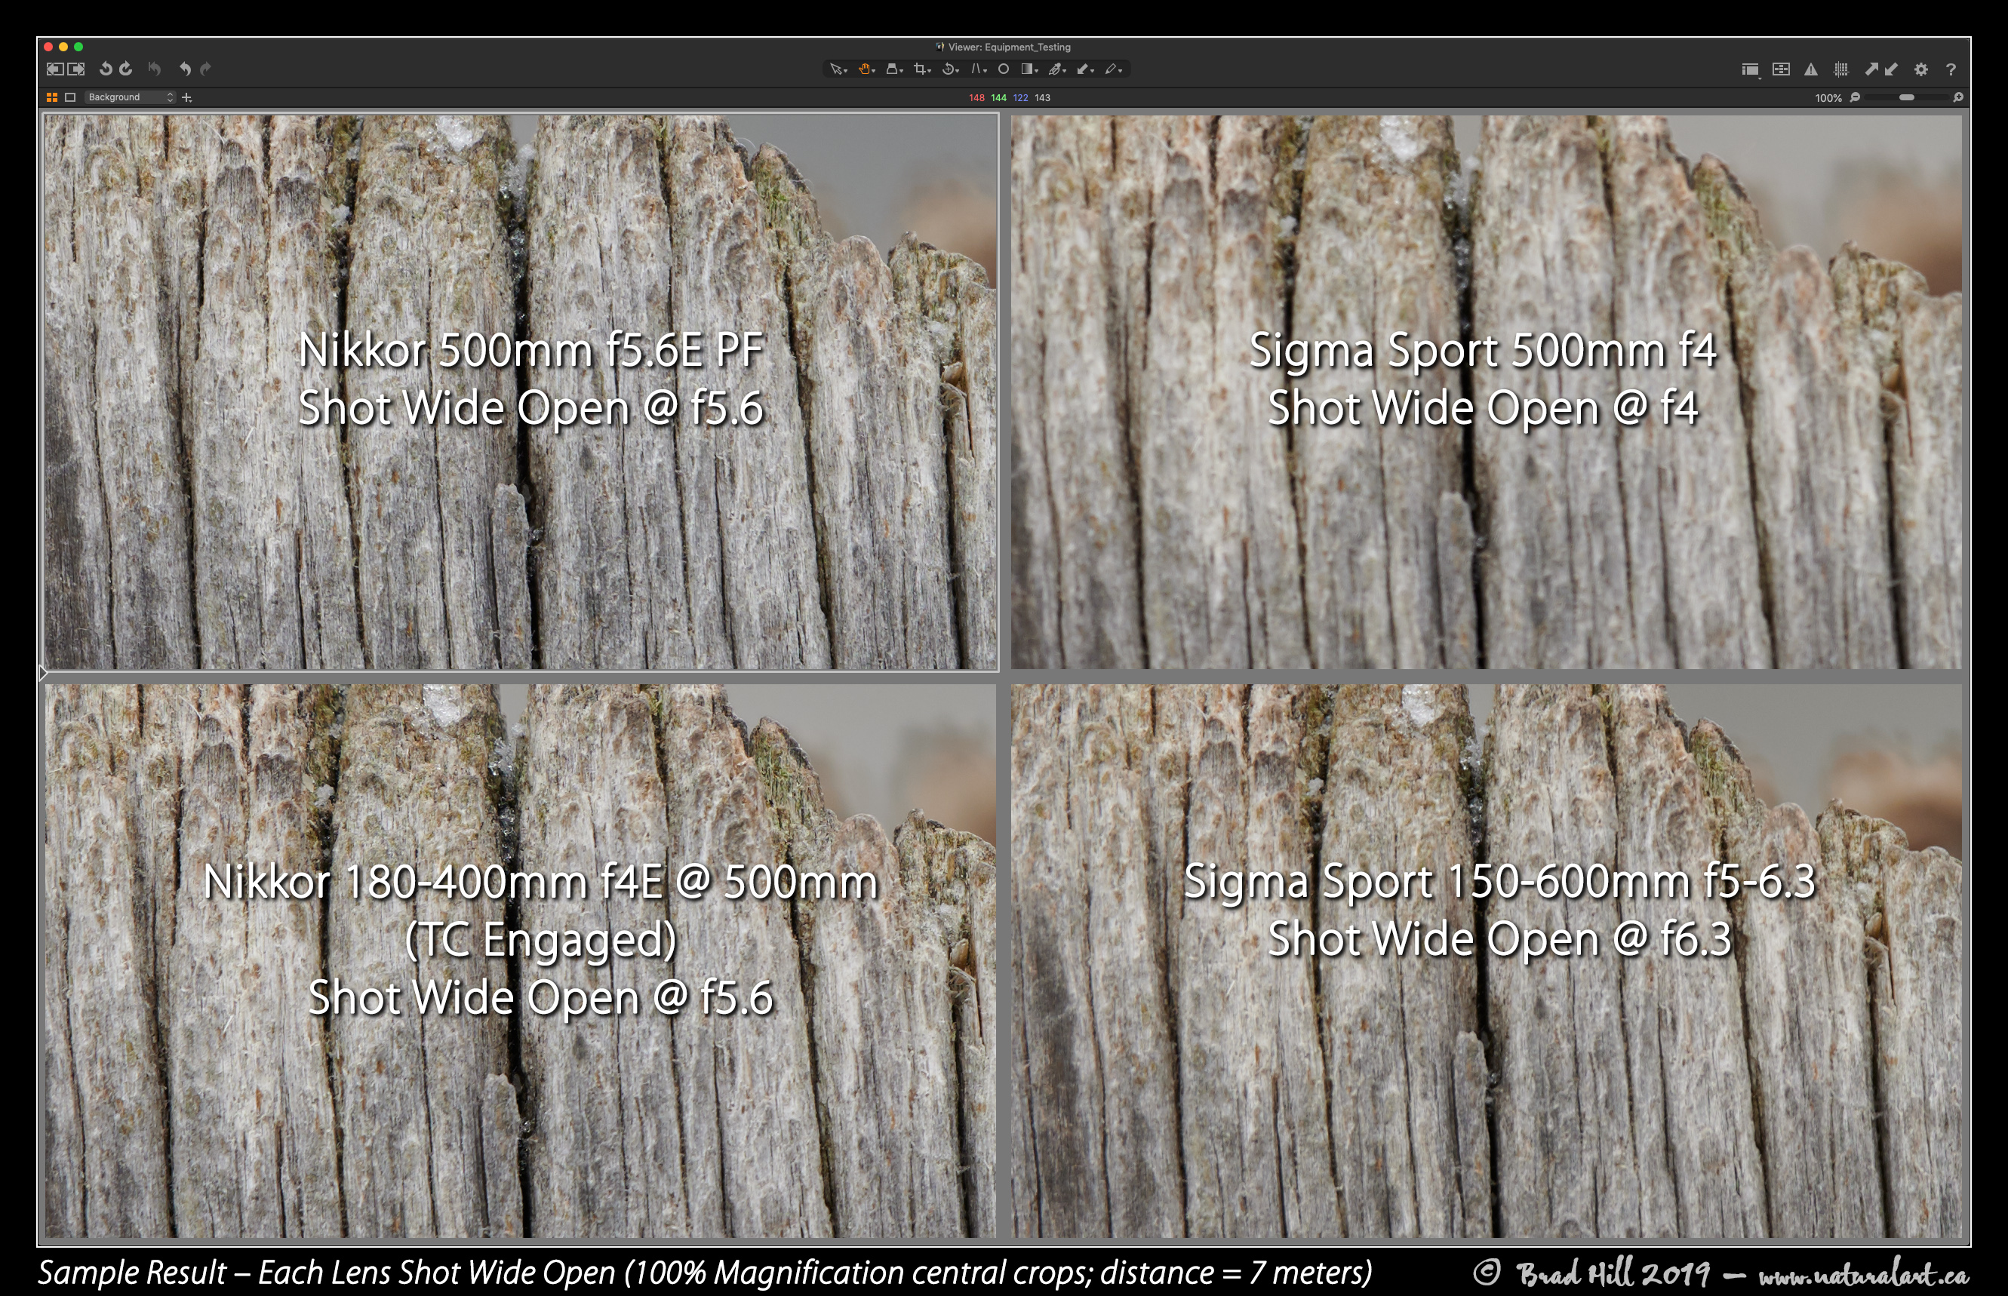Viewport: 2008px width, 1296px height.
Task: Select the Annotations pencil tool
Action: pyautogui.click(x=1111, y=69)
